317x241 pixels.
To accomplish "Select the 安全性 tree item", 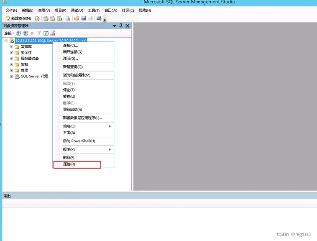I will (x=26, y=53).
